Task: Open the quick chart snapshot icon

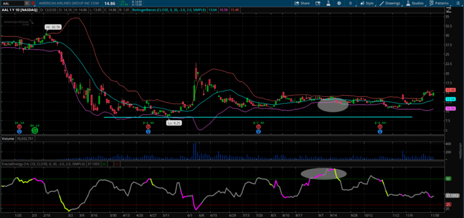Action: 318,3
